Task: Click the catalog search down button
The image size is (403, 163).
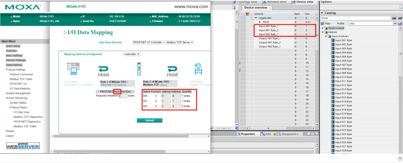Action: (x=394, y=18)
